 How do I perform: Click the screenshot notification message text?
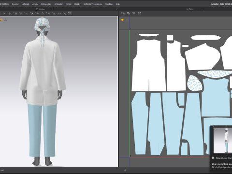pos(222,166)
